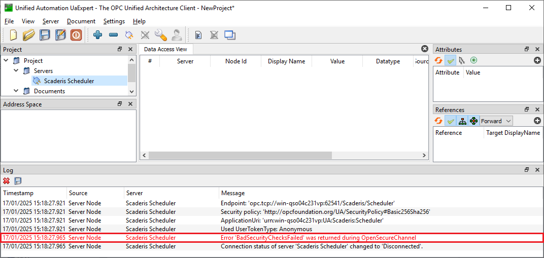Refresh the Attributes panel
The width and height of the screenshot is (544, 258).
point(438,60)
